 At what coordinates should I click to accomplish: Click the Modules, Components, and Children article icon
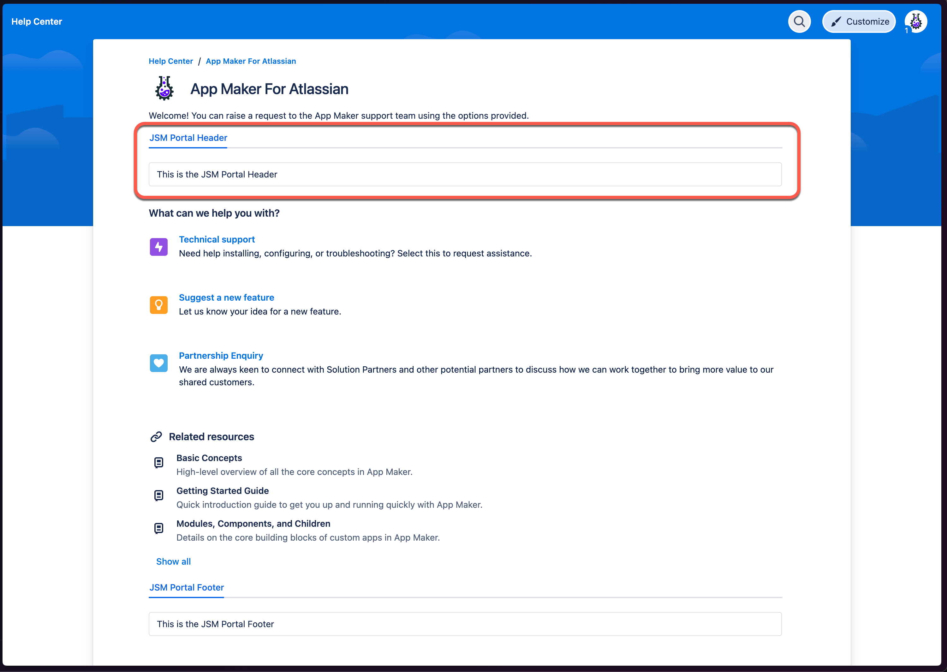[159, 528]
